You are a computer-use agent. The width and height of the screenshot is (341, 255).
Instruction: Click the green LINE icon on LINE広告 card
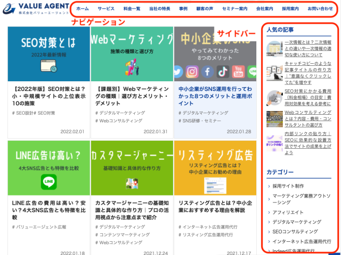(48, 182)
